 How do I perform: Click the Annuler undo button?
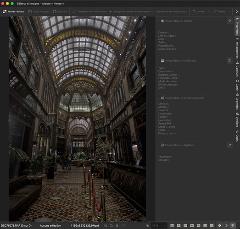[x=199, y=11]
